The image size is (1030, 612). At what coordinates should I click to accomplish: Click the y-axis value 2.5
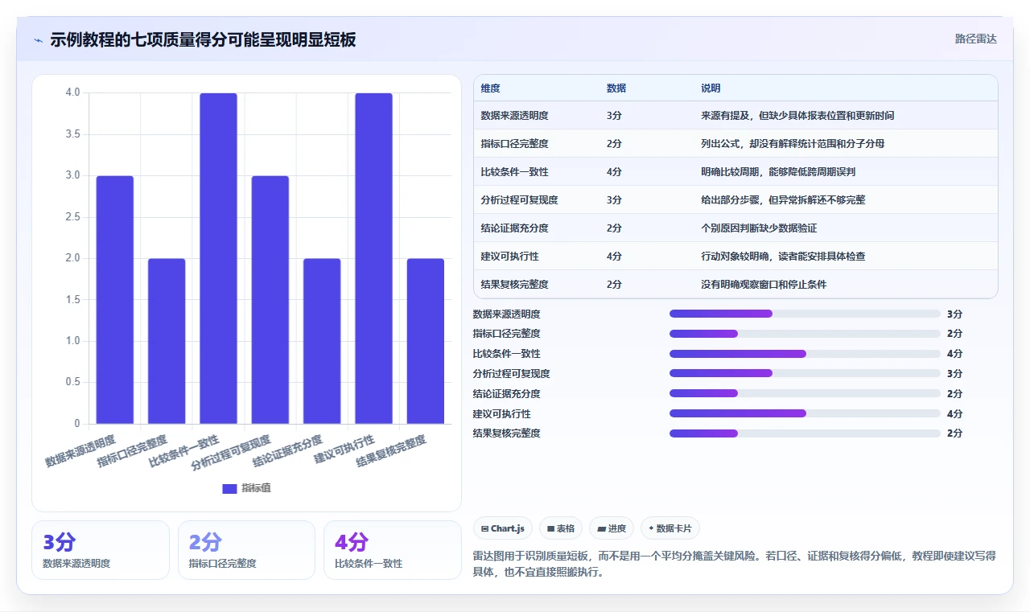click(72, 217)
